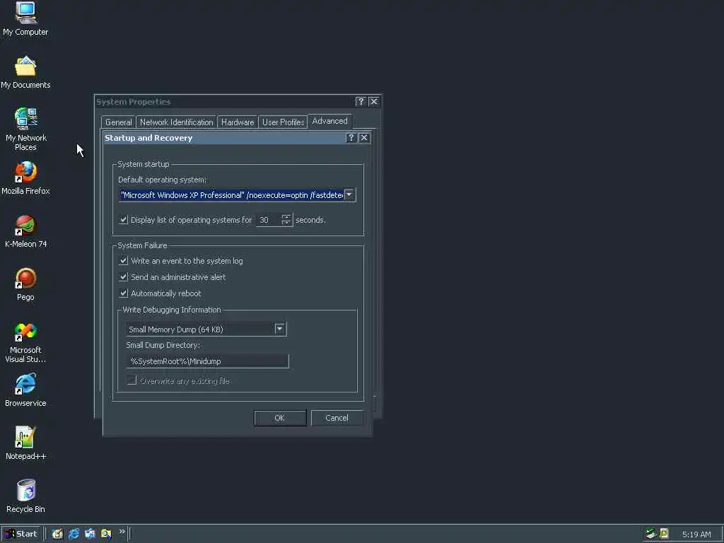Viewport: 724px width, 543px height.
Task: Click the Startup and Recovery help button
Action: click(351, 138)
